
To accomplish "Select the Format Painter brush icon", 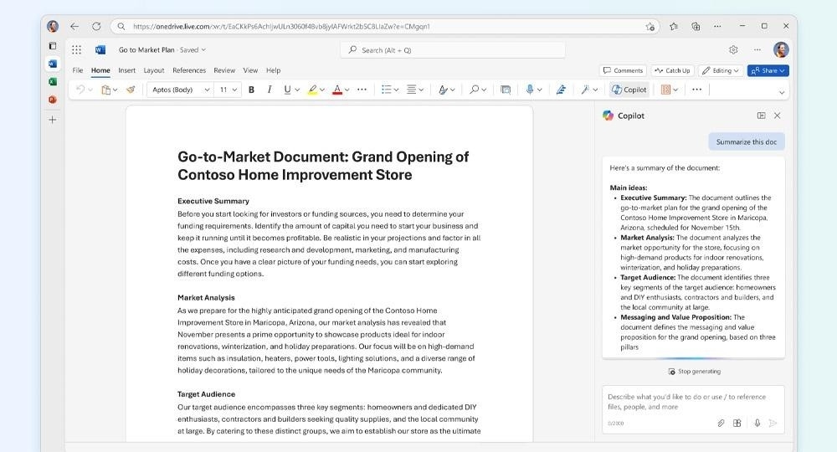I will point(131,90).
